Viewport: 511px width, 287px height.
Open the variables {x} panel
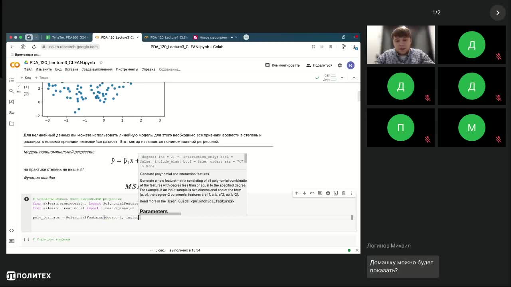click(12, 102)
